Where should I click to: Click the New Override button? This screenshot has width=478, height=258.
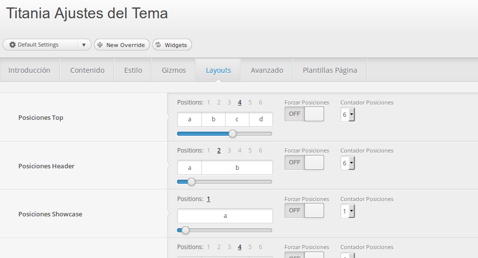click(x=122, y=45)
